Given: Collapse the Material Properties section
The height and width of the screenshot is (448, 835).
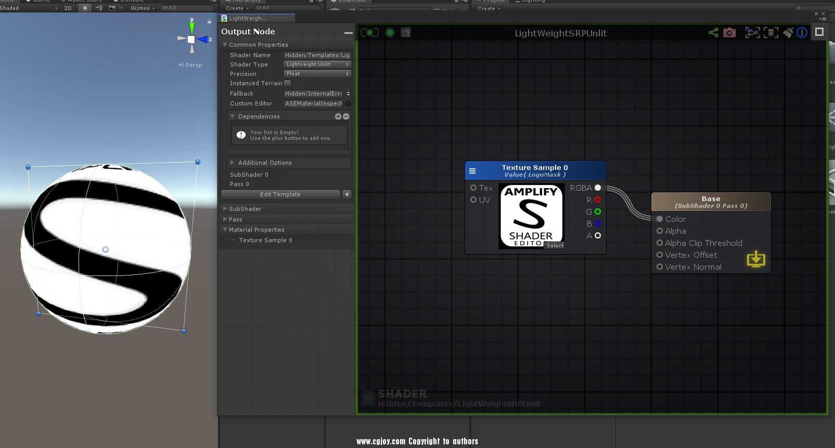Looking at the screenshot, I should (225, 230).
